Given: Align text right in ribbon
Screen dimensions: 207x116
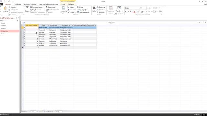Looking at the screenshot, I should click(x=152, y=12).
